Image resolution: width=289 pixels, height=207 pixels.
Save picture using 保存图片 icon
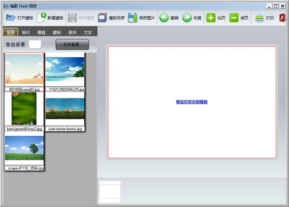tap(132, 18)
